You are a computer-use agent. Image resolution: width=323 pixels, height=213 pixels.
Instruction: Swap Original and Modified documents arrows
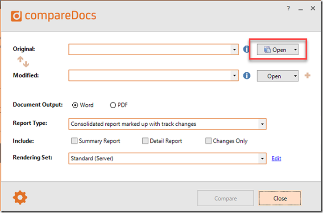point(23,62)
